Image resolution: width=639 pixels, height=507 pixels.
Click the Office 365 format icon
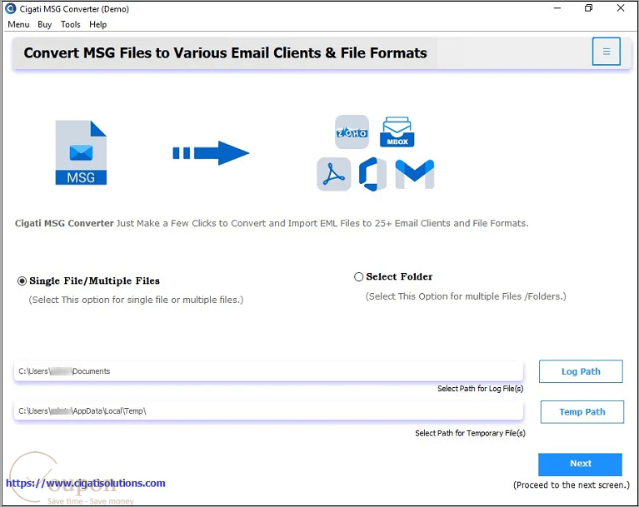(x=372, y=174)
